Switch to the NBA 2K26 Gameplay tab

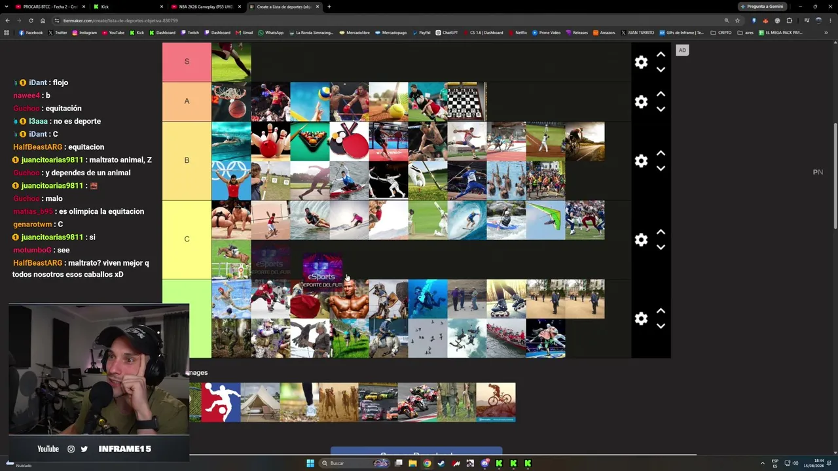(206, 7)
